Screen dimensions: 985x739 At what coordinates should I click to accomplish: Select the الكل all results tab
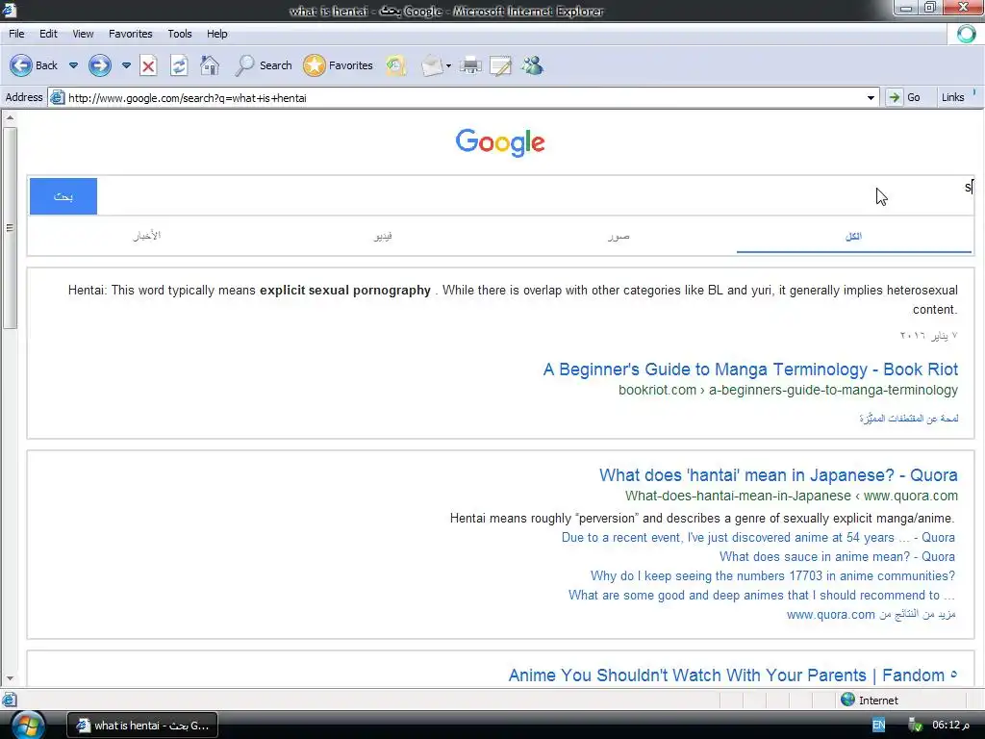click(854, 236)
